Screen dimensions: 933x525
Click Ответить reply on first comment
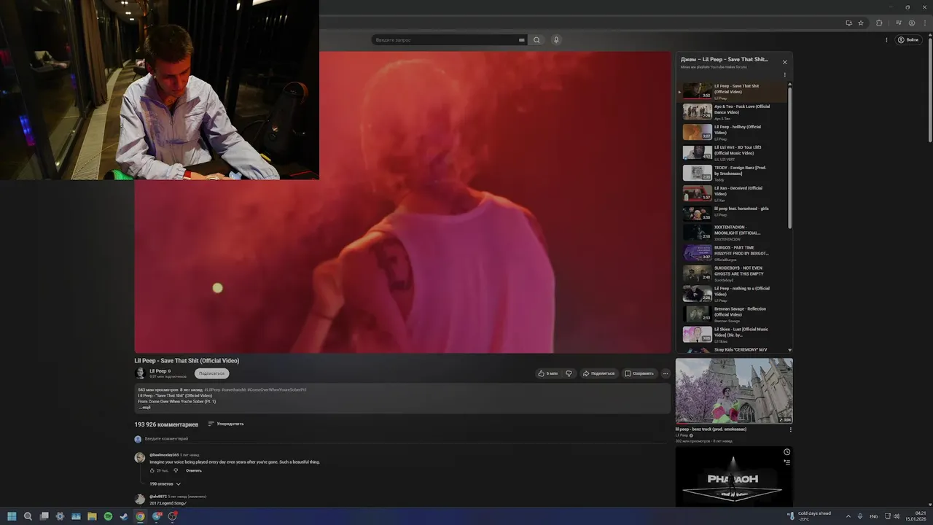coord(194,470)
